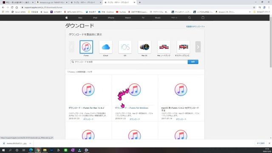Open macOS iTunes 12.6.2 download title link
This screenshot has width=272, height=153.
pyautogui.click(x=180, y=109)
